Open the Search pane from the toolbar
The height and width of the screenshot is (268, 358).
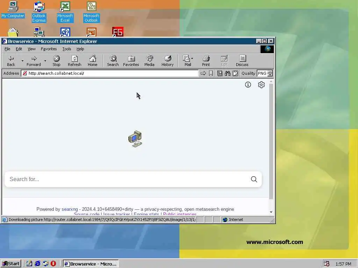(113, 61)
